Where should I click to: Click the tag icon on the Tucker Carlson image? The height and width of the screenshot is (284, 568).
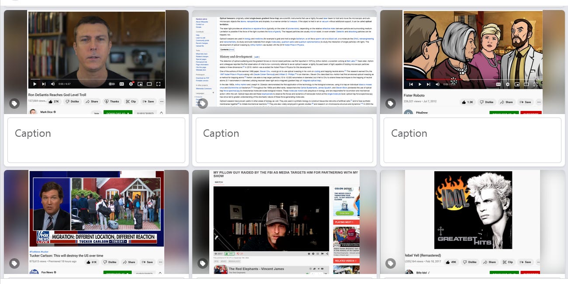coord(14,263)
